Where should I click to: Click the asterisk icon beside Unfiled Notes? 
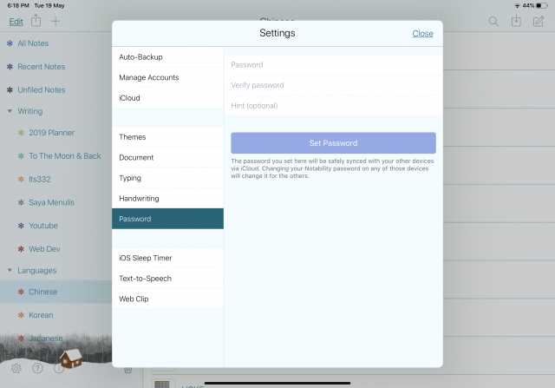coord(10,90)
